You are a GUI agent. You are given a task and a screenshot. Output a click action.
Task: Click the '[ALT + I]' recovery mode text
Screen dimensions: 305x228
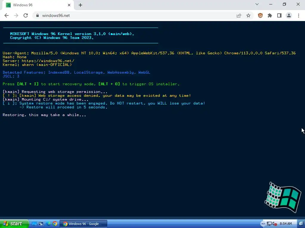[x=28, y=84]
